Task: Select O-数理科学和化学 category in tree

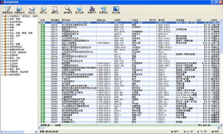Action: tap(16, 50)
